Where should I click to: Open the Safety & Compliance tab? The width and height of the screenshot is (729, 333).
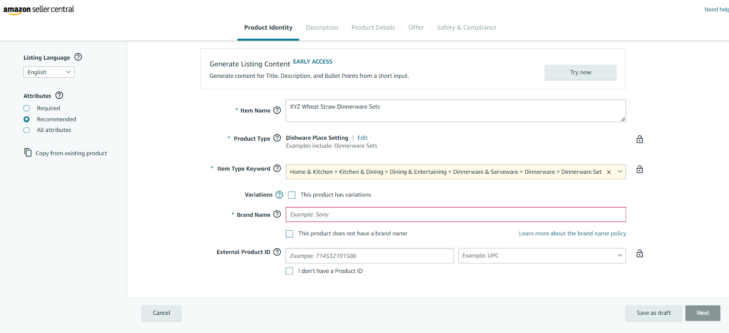[467, 28]
